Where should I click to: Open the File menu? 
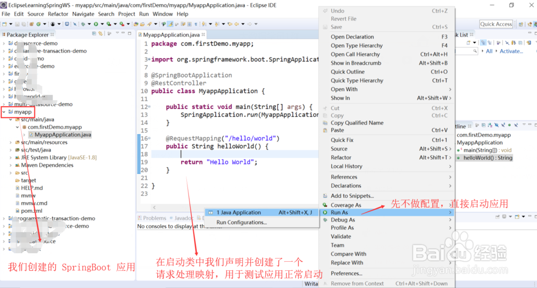click(6, 14)
